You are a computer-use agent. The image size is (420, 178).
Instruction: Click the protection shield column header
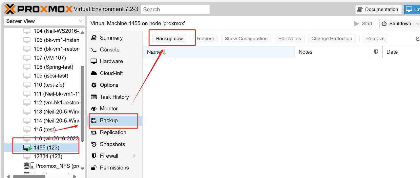(376, 52)
